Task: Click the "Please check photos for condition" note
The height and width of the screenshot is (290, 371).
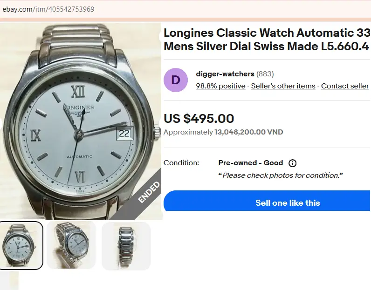Action: point(281,175)
